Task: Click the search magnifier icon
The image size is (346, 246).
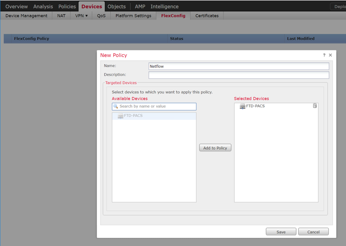Action: tap(116, 106)
